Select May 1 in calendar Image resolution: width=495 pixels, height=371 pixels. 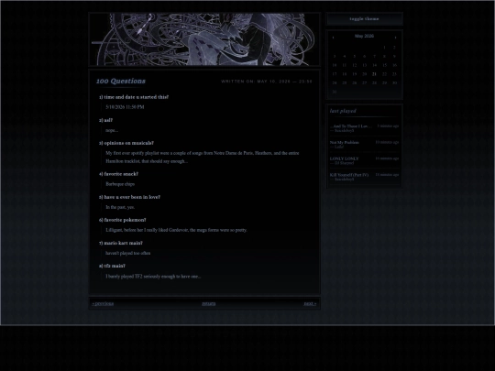click(384, 48)
